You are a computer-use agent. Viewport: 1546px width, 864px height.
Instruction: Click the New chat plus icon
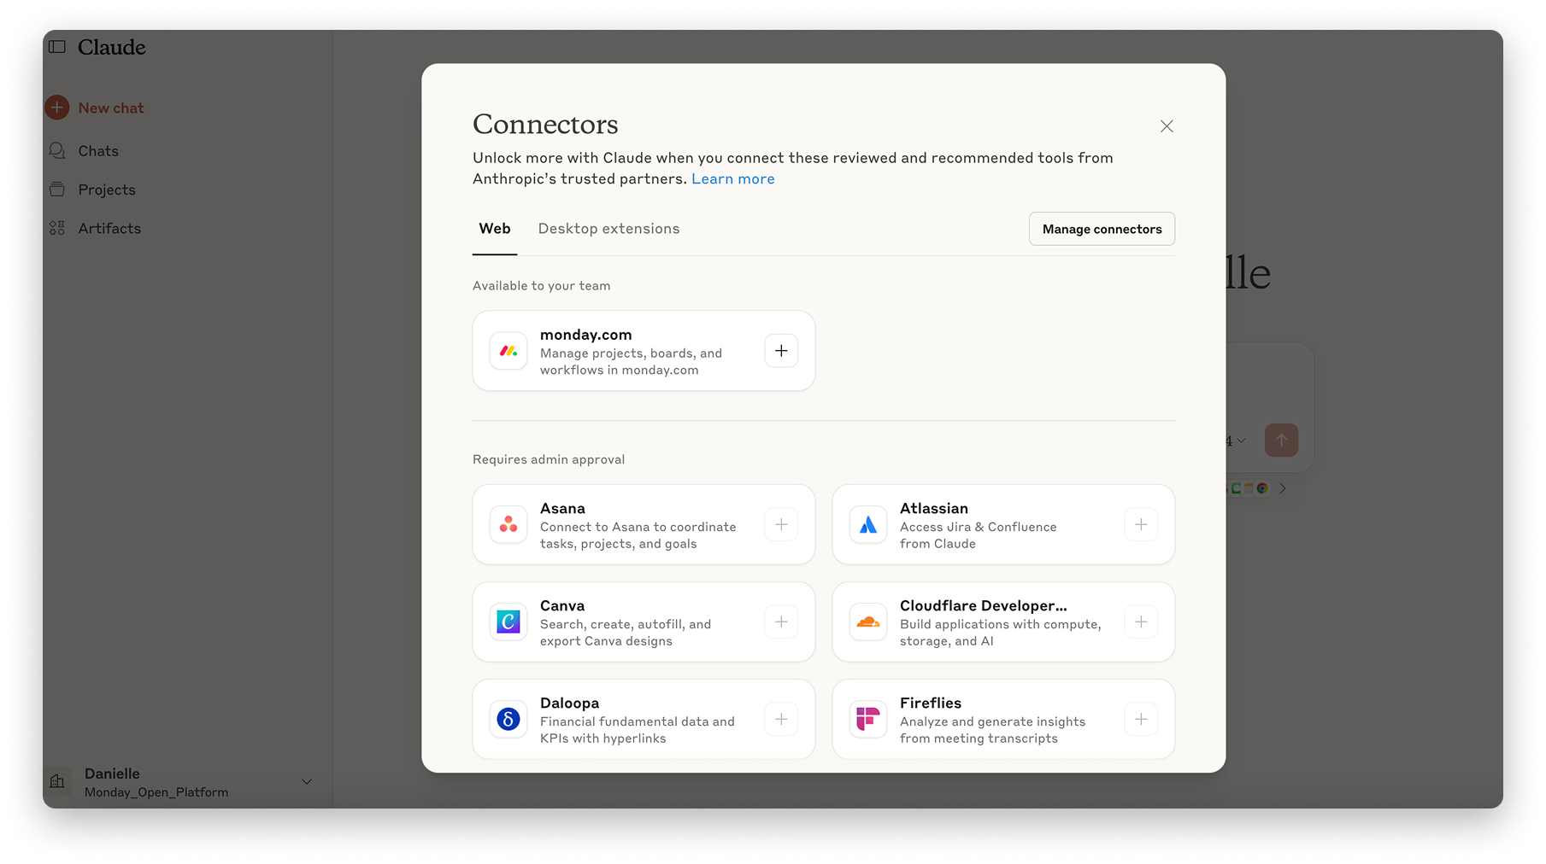pyautogui.click(x=57, y=108)
